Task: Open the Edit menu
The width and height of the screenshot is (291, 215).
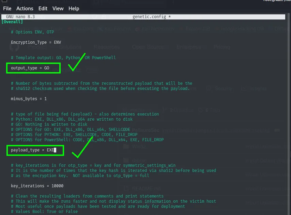Action: pos(43,9)
